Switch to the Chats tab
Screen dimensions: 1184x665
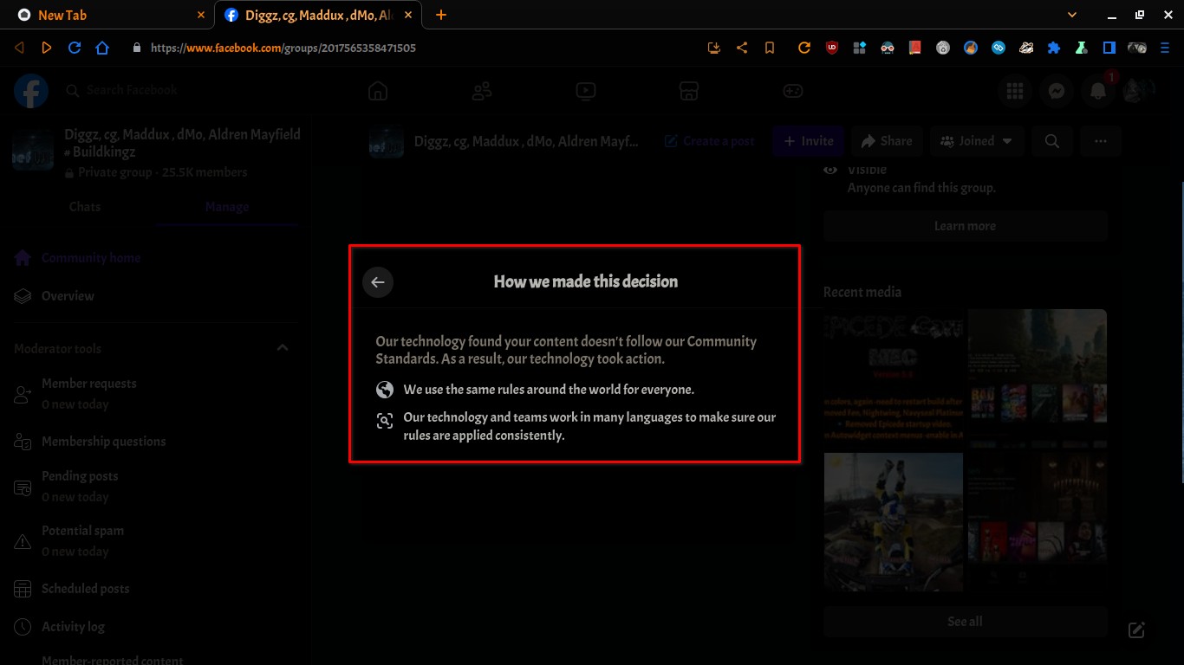pos(85,207)
